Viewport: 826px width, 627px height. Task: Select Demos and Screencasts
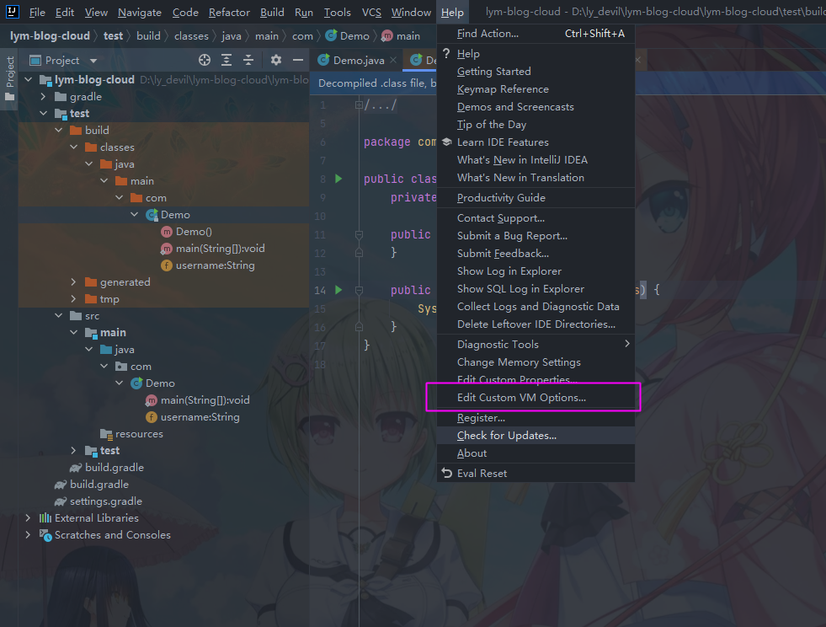pos(536,107)
